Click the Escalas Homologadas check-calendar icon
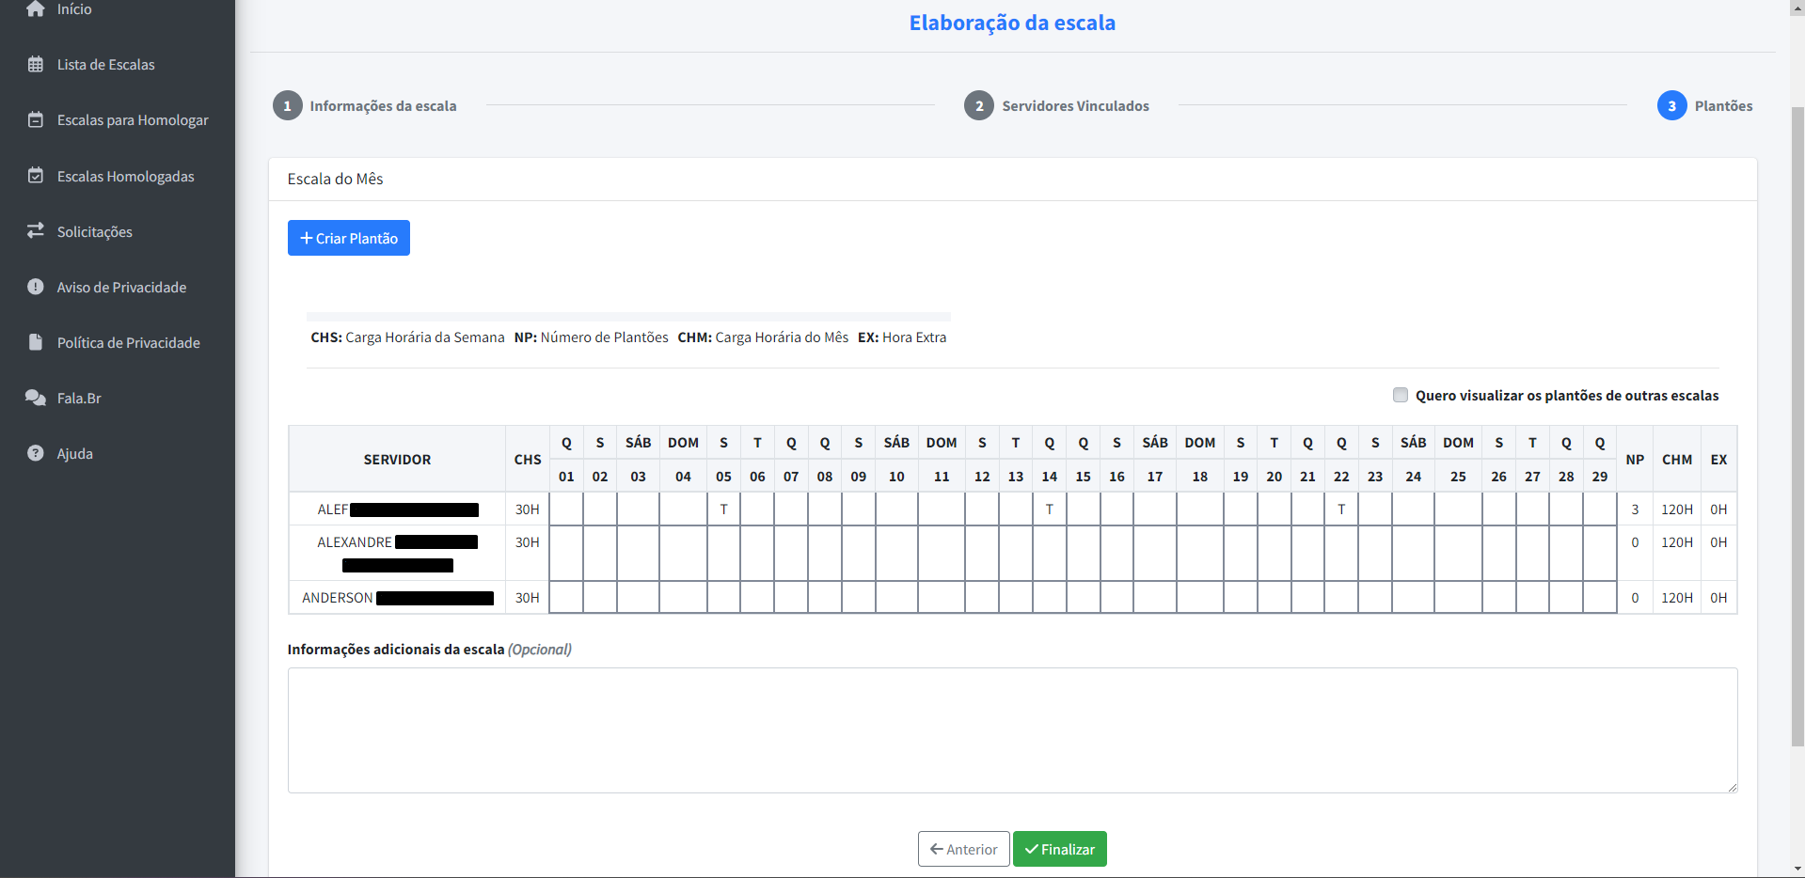The image size is (1805, 878). point(36,176)
